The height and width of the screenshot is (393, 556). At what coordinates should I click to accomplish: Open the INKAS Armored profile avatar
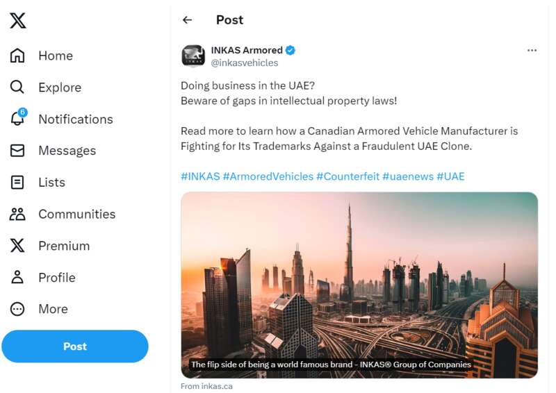click(x=193, y=56)
